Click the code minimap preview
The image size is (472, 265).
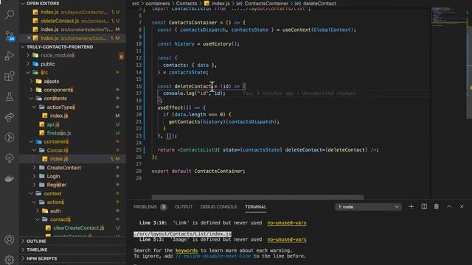[449, 16]
